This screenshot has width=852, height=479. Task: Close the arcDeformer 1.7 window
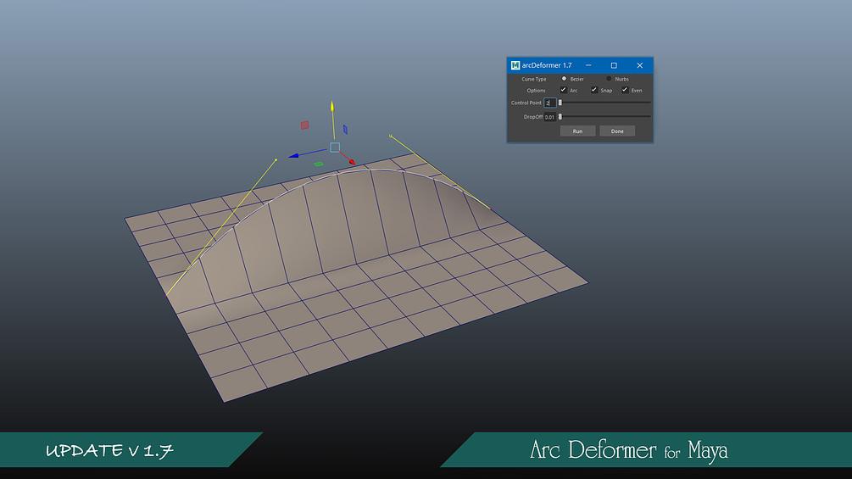pyautogui.click(x=639, y=65)
